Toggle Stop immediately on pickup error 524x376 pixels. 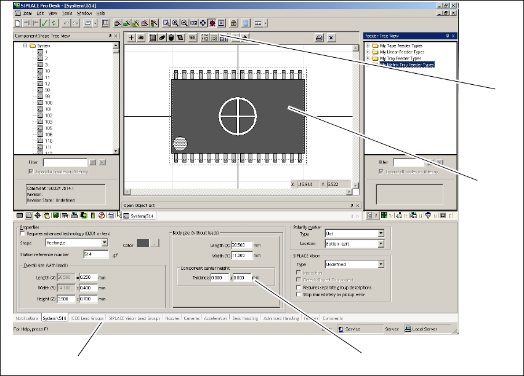pos(299,294)
